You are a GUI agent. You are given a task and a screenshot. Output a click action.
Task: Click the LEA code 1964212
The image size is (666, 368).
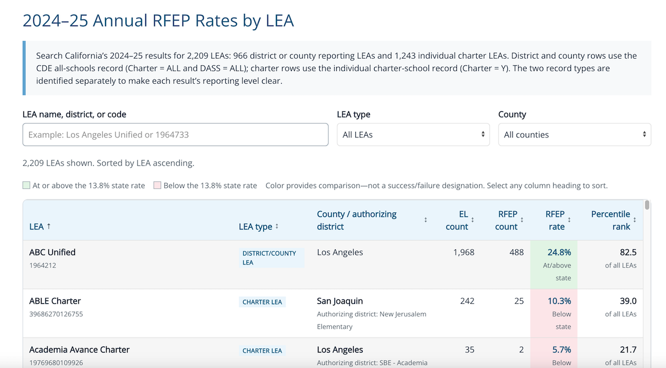pyautogui.click(x=43, y=265)
